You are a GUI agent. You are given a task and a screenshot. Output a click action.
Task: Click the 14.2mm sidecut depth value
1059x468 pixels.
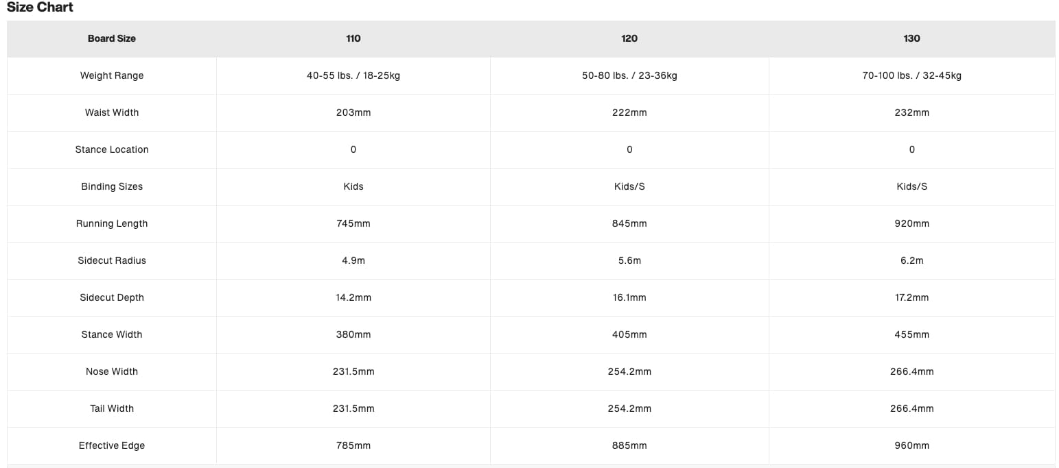tap(353, 297)
